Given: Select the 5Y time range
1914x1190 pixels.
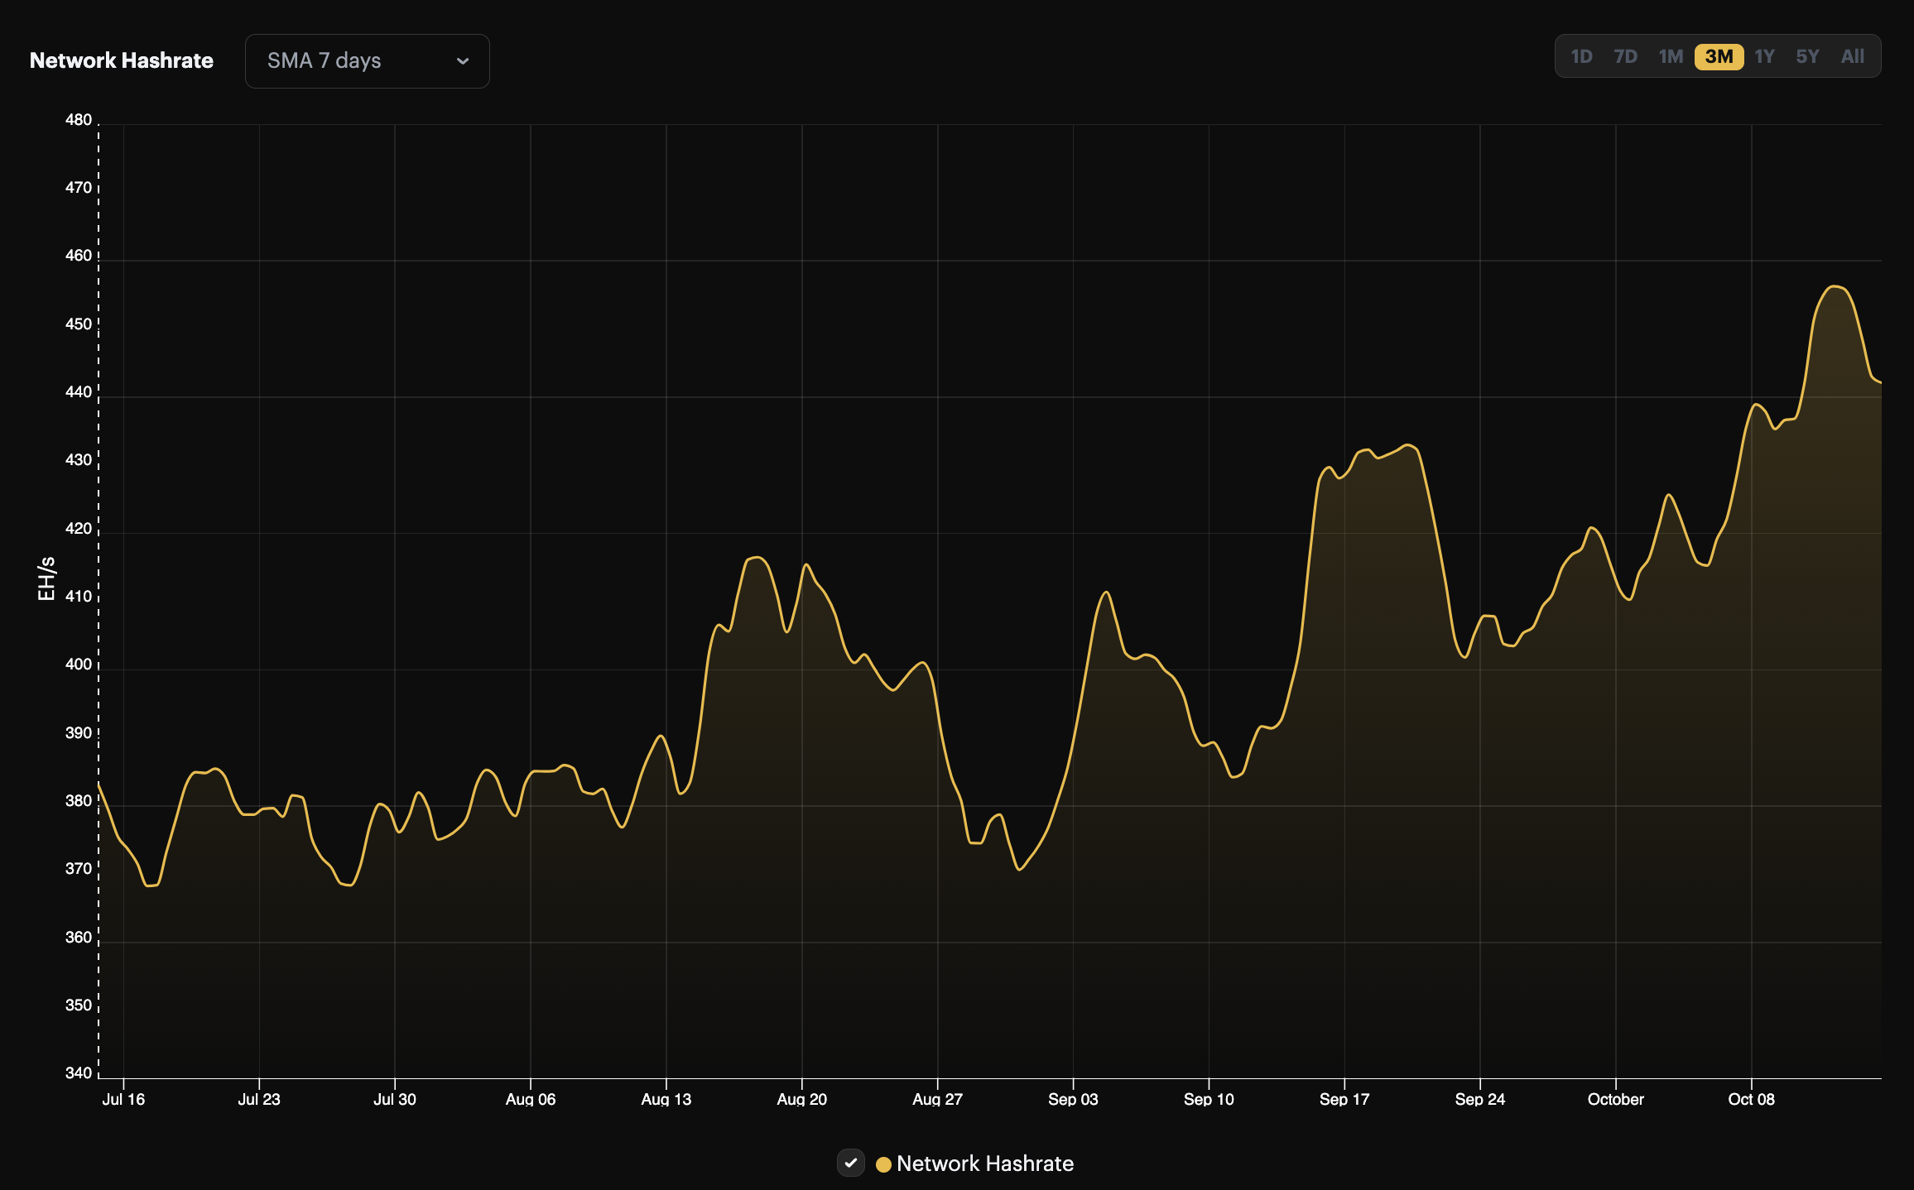Looking at the screenshot, I should pos(1808,55).
